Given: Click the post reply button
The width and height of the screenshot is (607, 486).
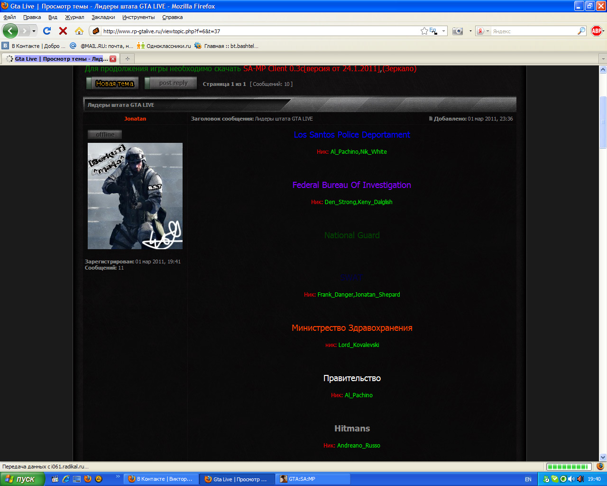Looking at the screenshot, I should [171, 83].
